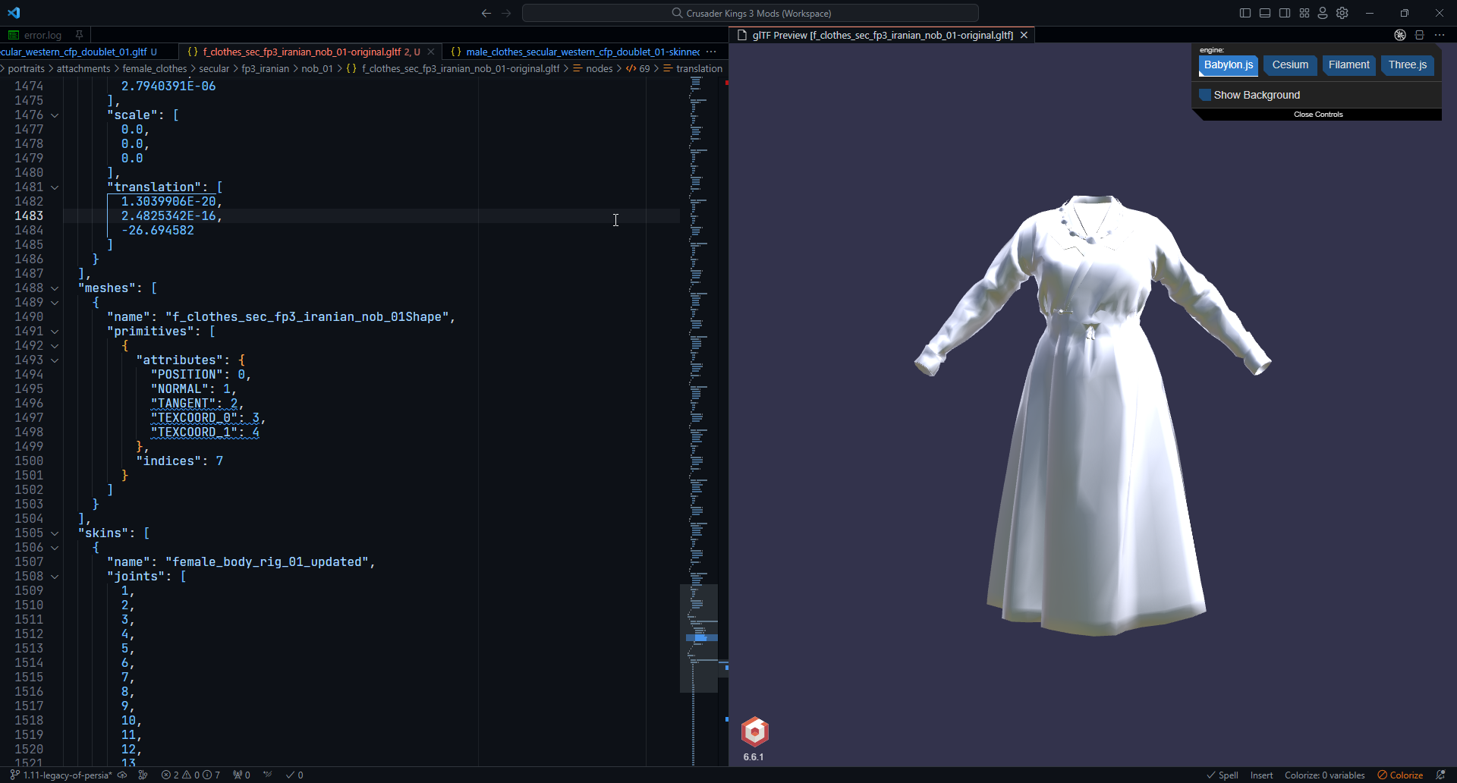Click line number 1483 in the gutter
The height and width of the screenshot is (783, 1457).
tap(29, 216)
